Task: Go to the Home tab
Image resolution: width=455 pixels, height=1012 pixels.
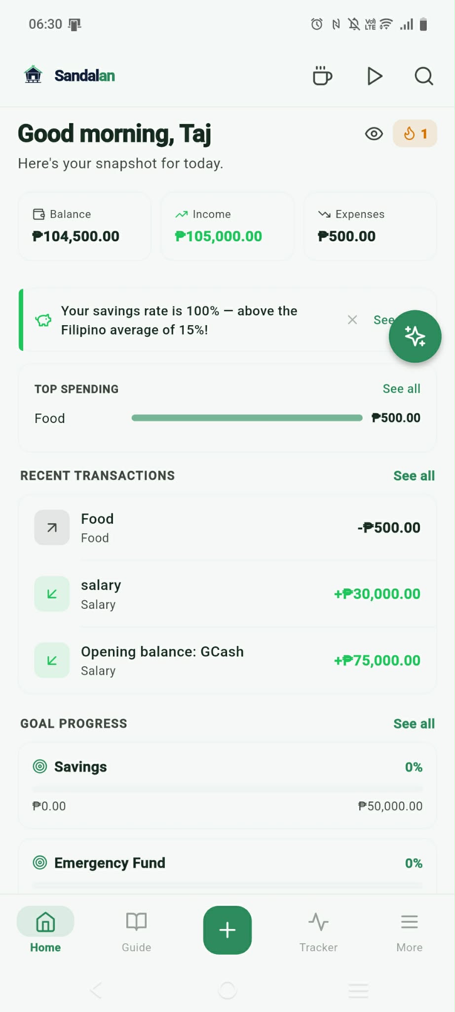Action: coord(45,931)
